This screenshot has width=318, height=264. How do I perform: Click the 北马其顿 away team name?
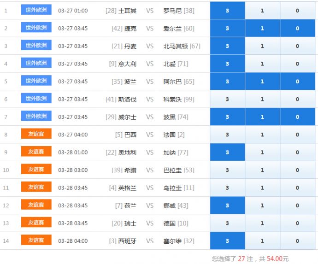pyautogui.click(x=176, y=46)
